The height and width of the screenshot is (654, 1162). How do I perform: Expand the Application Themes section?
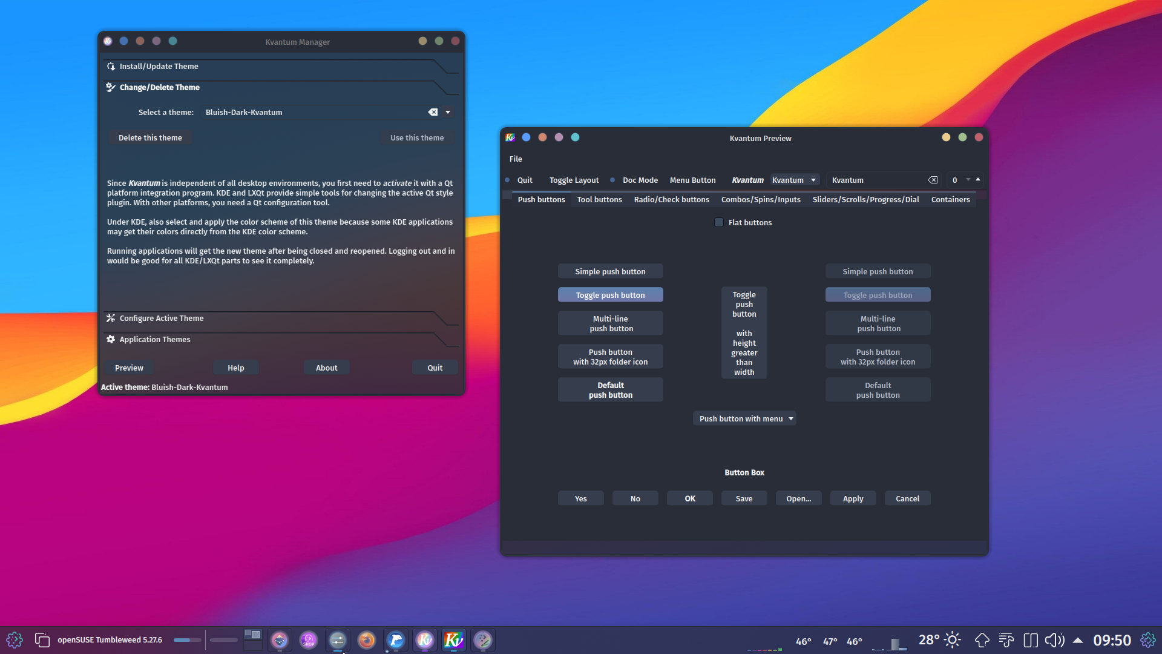point(281,339)
